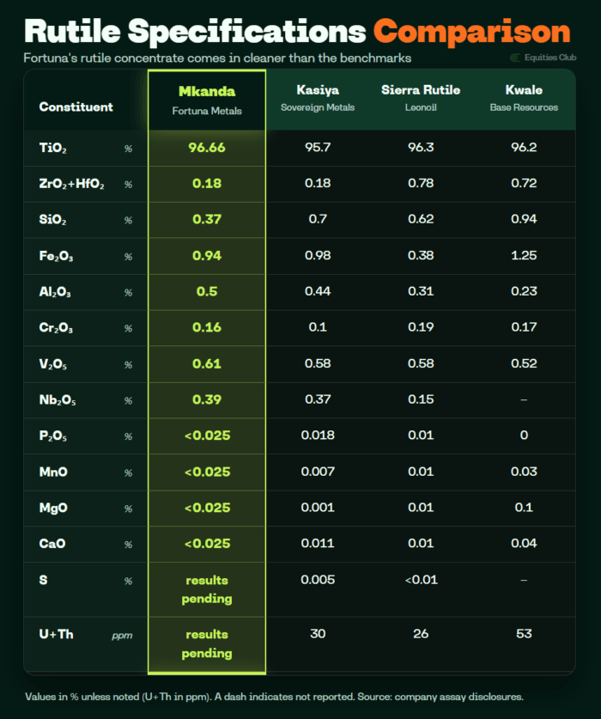Select the Kwale Fe₂O₃ value 1.25
The width and height of the screenshot is (601, 719).
[524, 255]
